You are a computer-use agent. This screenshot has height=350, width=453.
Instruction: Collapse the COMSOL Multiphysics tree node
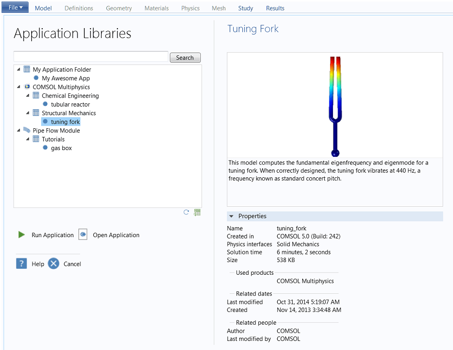pyautogui.click(x=19, y=87)
